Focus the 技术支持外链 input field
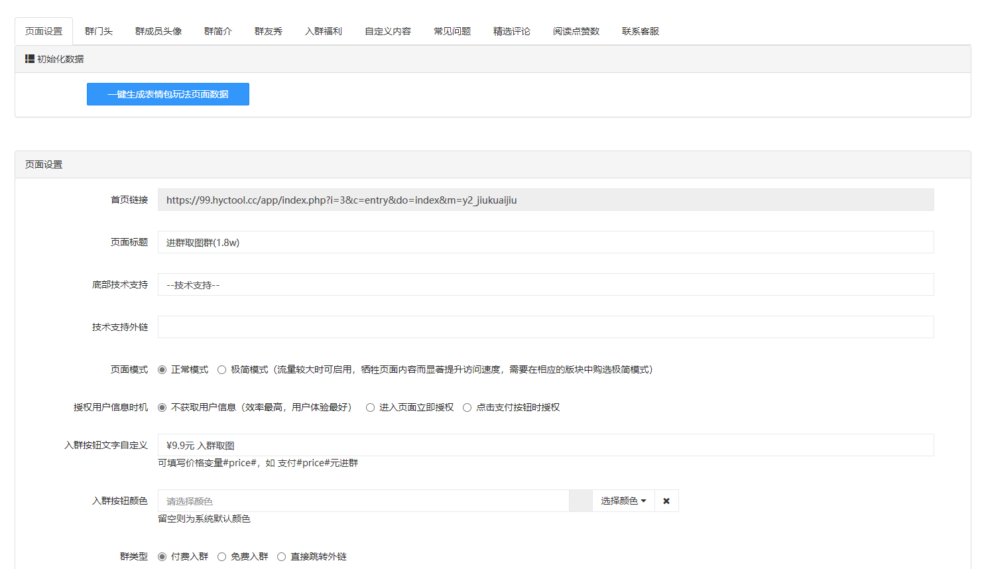The image size is (984, 569). (545, 327)
